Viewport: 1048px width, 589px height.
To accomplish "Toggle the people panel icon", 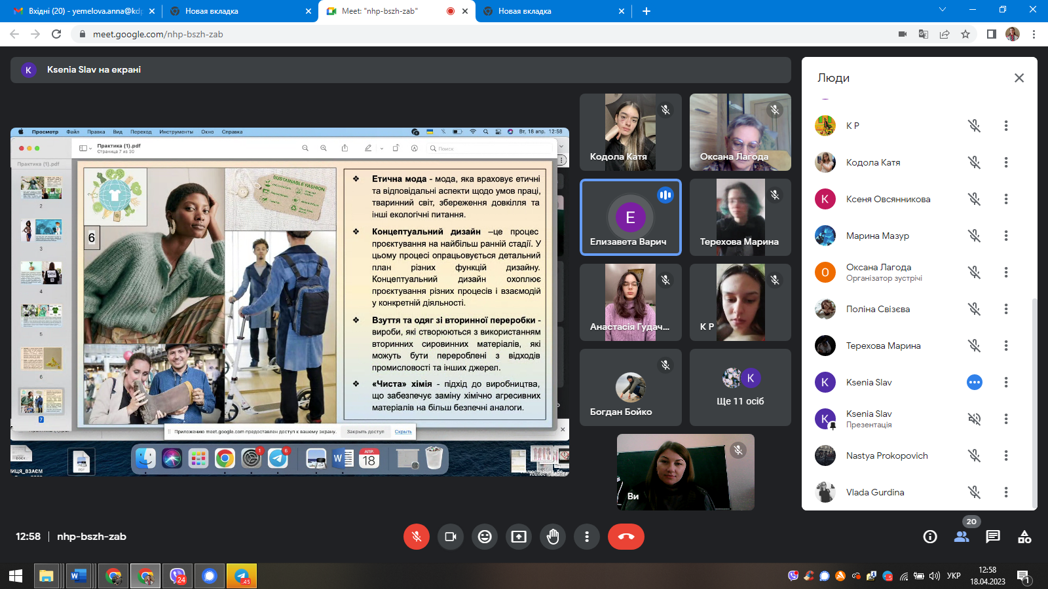I will (962, 537).
